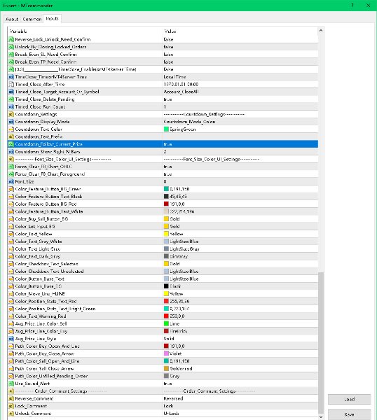Click the icon beside Break_Even_SL_Need_Confirm

11,55
